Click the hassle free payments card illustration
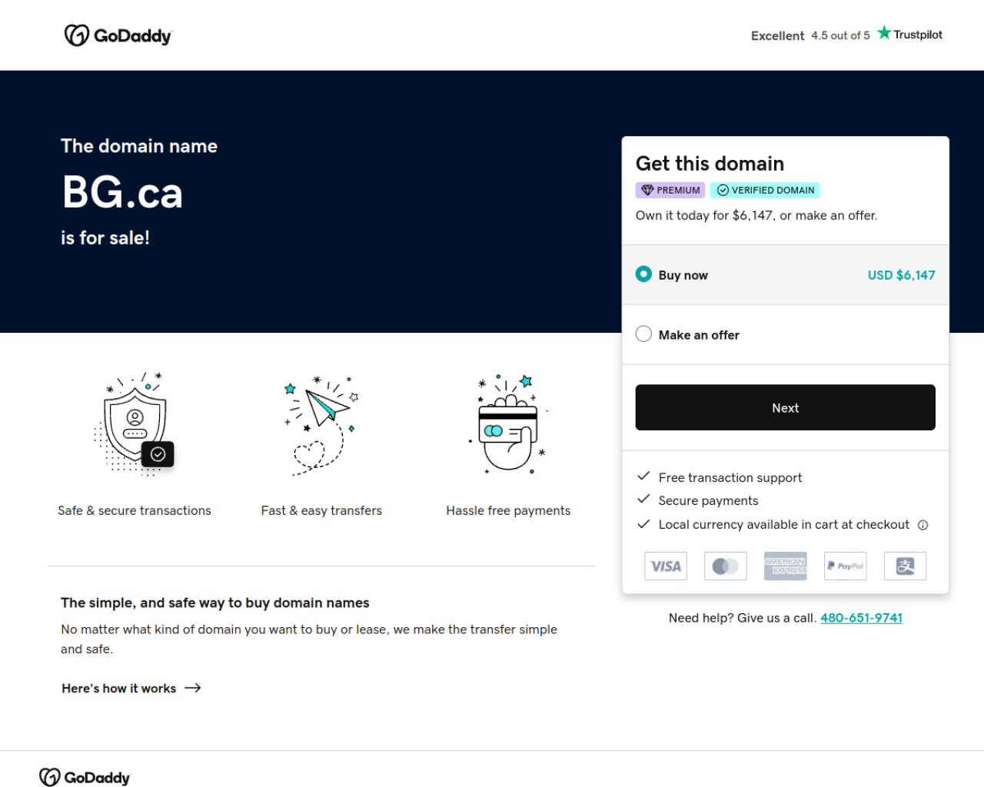Image resolution: width=984 pixels, height=787 pixels. [x=508, y=423]
